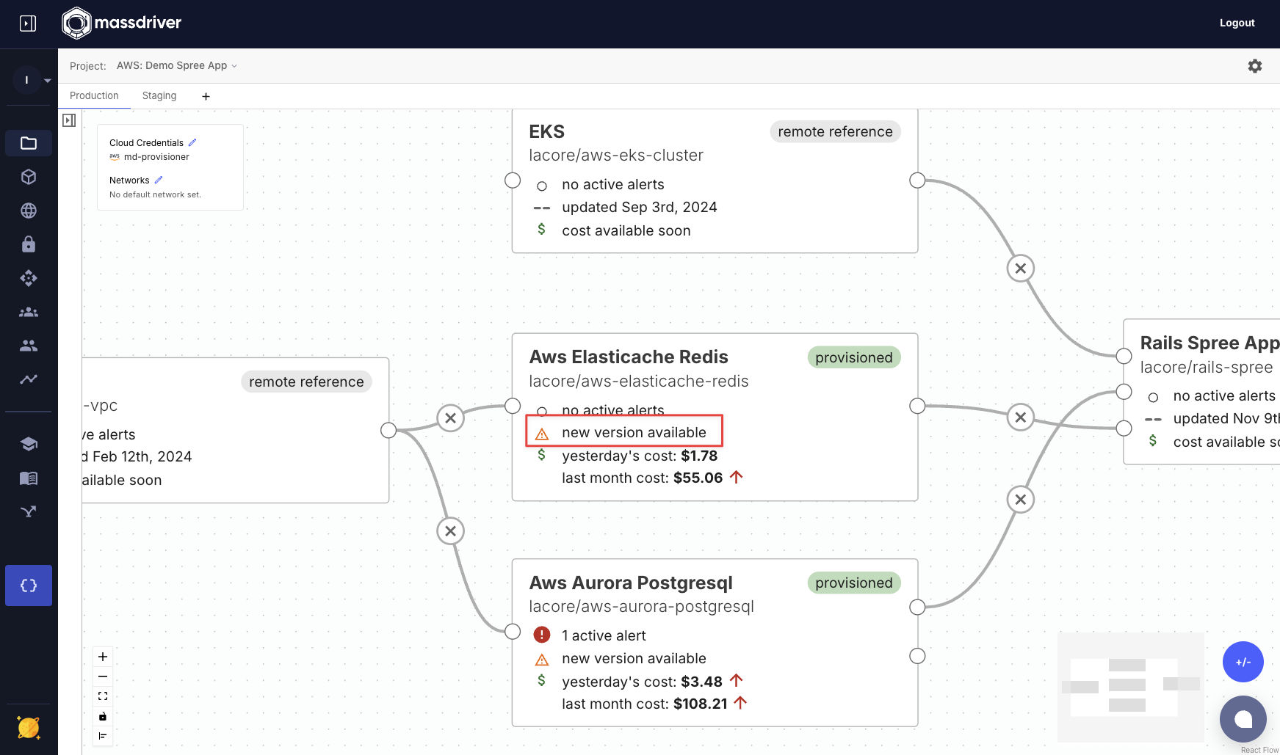
Task: Open the two-person members icon in sidebar
Action: [x=29, y=346]
